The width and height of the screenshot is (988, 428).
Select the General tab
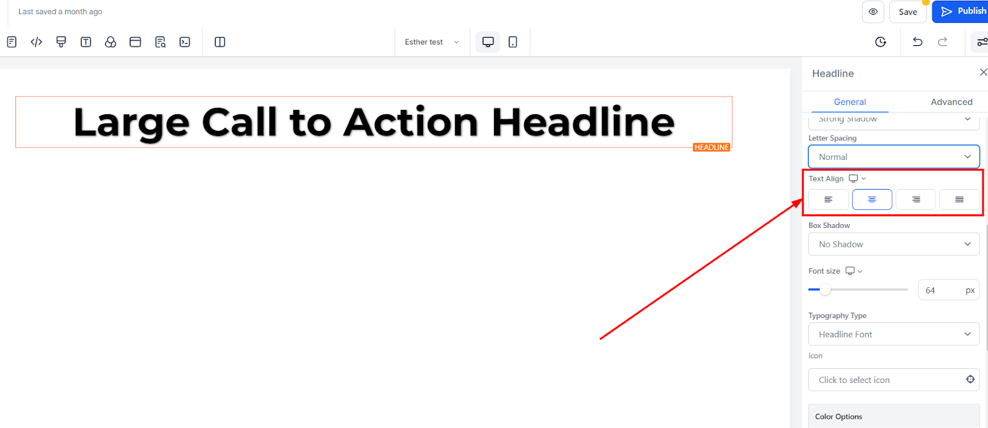850,102
